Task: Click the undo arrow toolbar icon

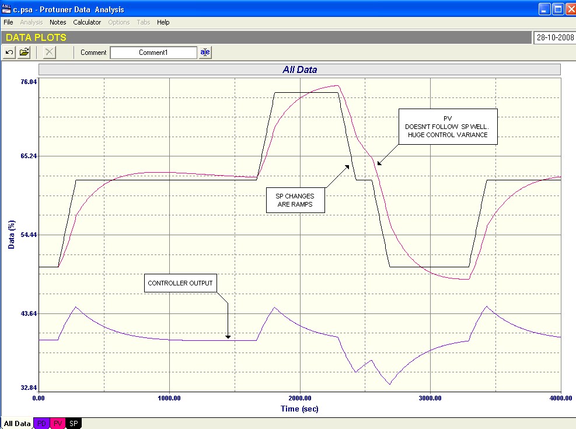Action: tap(9, 53)
